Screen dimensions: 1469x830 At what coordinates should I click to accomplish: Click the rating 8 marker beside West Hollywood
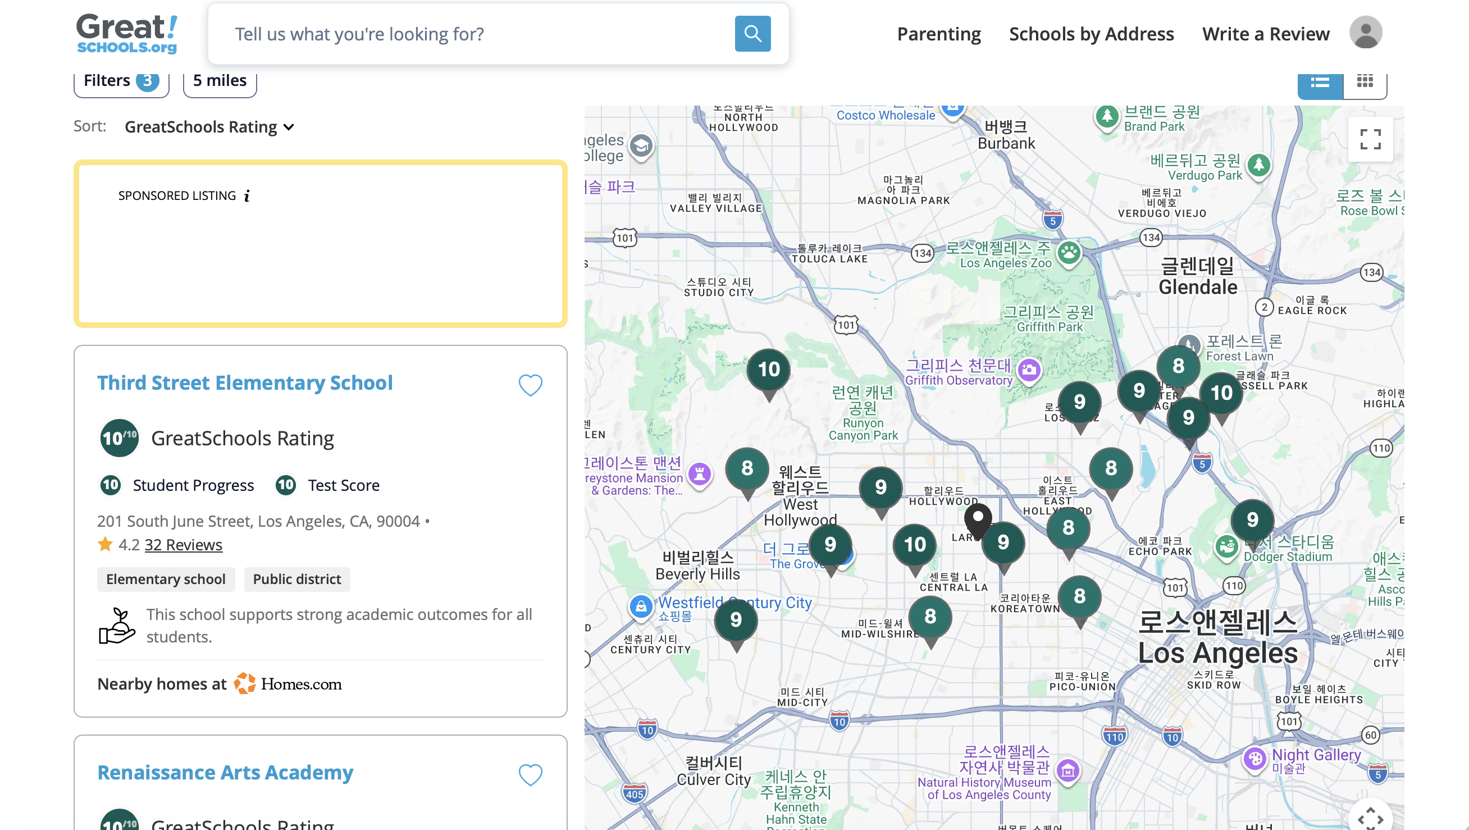click(x=747, y=468)
